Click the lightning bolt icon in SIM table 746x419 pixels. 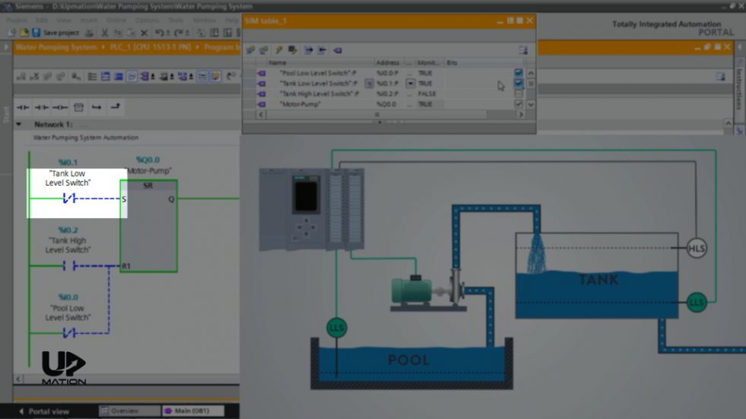pos(279,50)
